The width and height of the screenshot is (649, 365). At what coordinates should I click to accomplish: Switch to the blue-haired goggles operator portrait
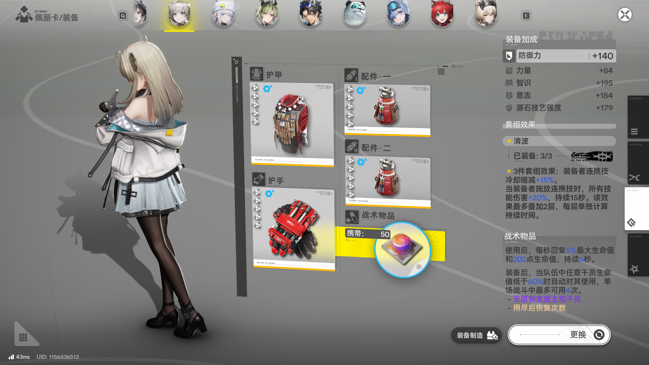tap(398, 14)
